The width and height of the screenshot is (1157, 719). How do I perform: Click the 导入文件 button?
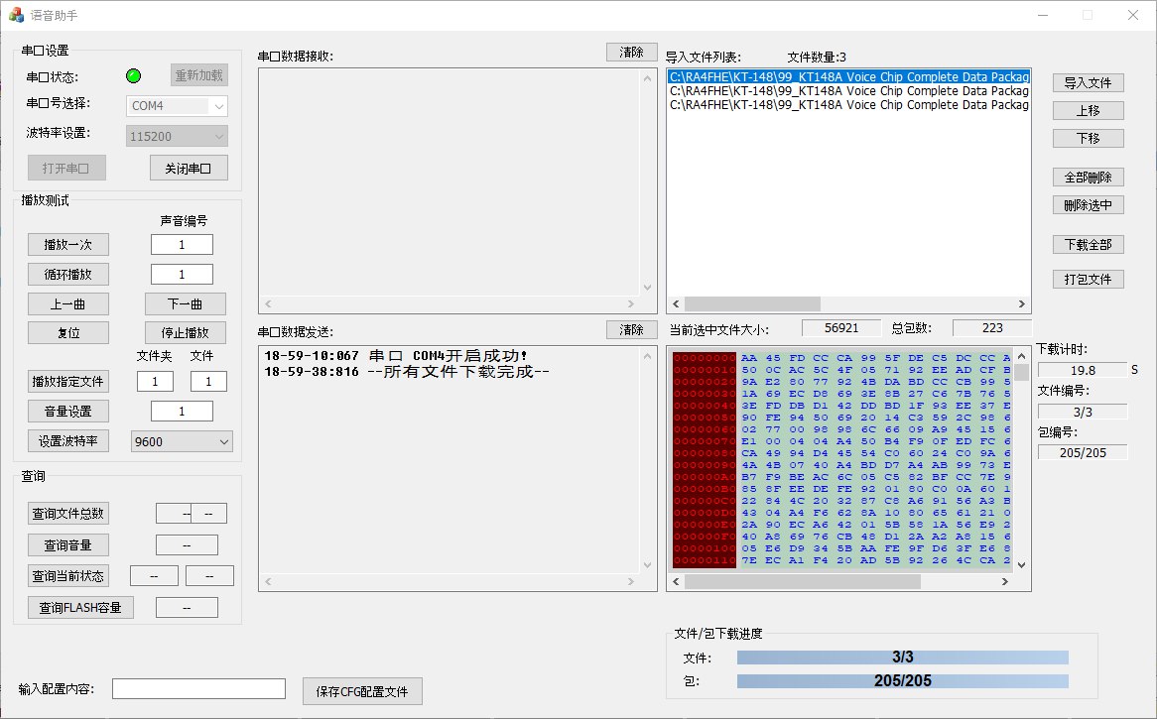click(x=1089, y=82)
